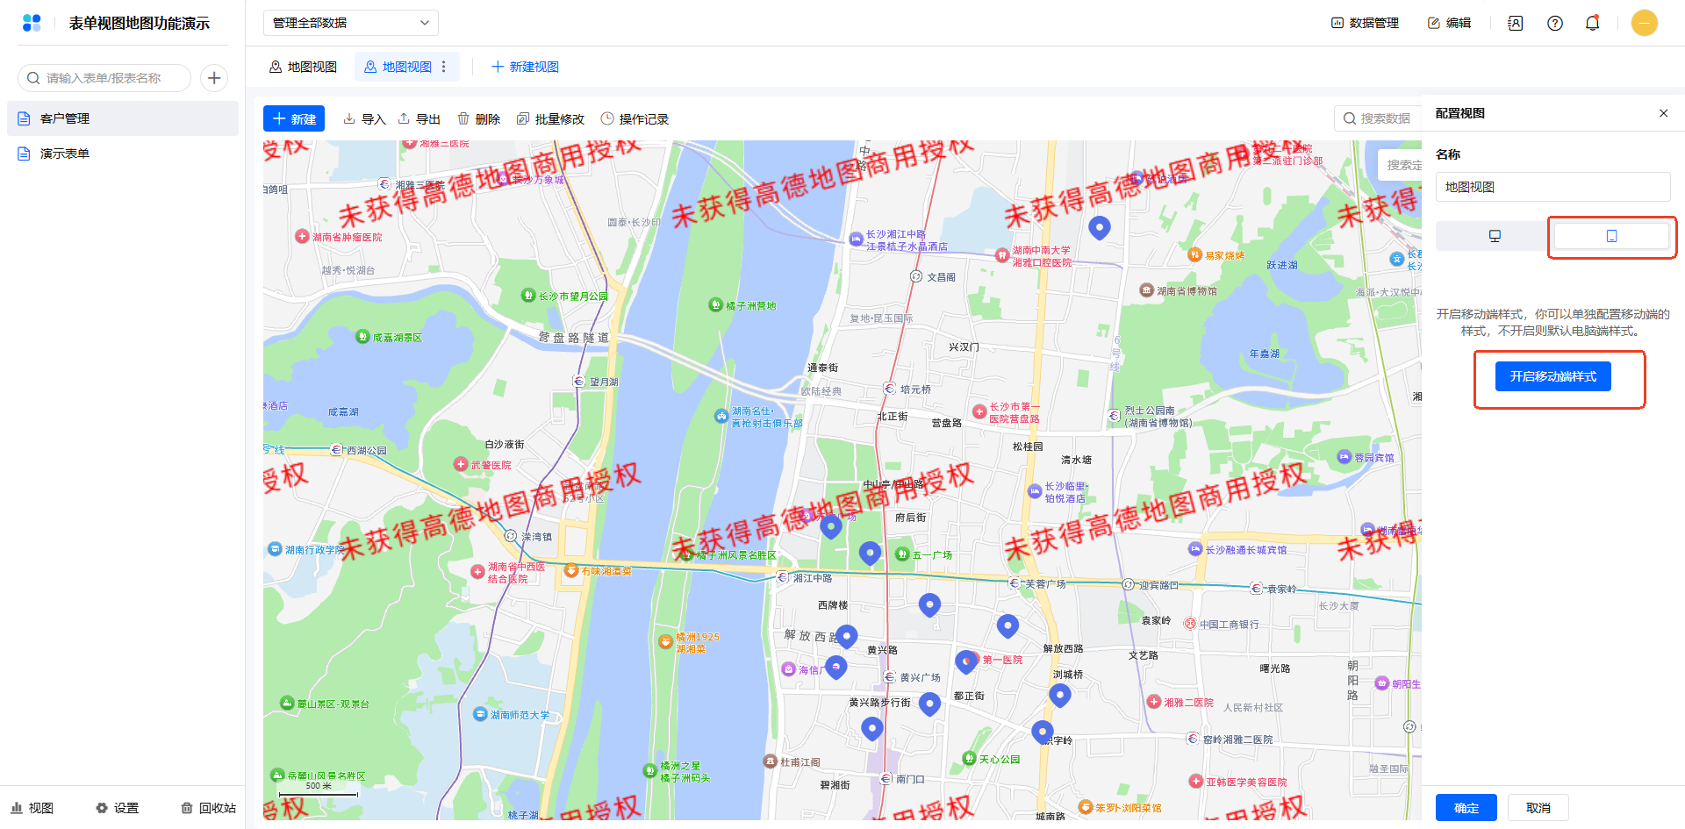
Task: Click the 确定 confirm button
Action: click(1466, 807)
